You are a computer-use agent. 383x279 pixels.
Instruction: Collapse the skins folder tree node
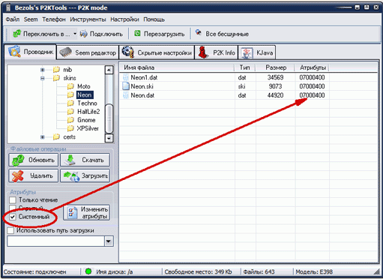click(x=43, y=78)
